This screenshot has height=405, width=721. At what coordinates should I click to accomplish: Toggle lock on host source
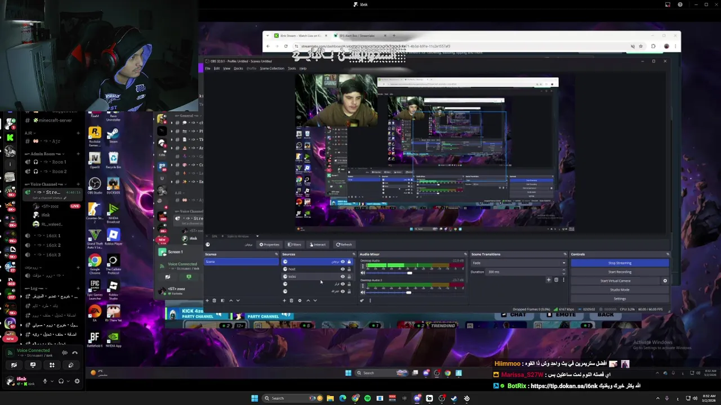pos(349,269)
